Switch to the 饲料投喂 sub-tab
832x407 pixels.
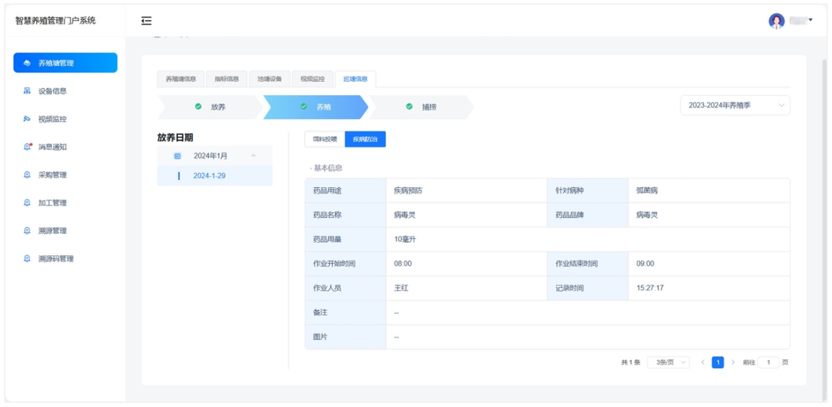325,139
